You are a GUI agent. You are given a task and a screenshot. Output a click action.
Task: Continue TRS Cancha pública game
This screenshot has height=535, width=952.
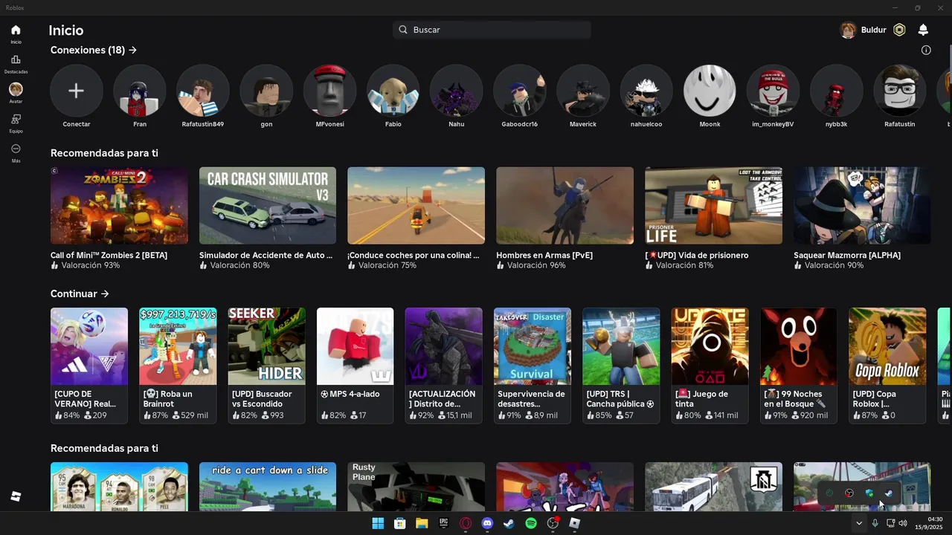[x=621, y=366]
